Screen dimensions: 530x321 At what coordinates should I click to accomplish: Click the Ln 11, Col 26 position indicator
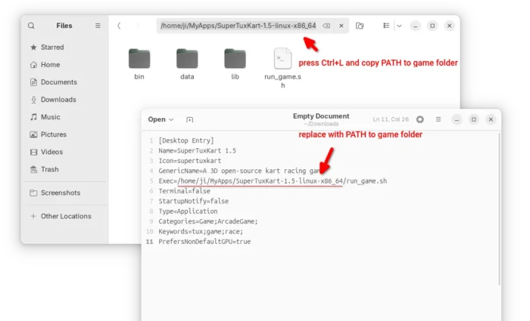[x=391, y=119]
